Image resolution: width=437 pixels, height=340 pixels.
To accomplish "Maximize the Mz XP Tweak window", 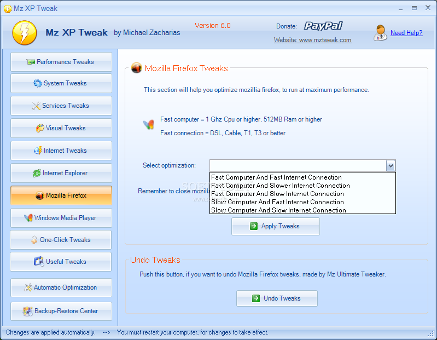I will (415, 8).
